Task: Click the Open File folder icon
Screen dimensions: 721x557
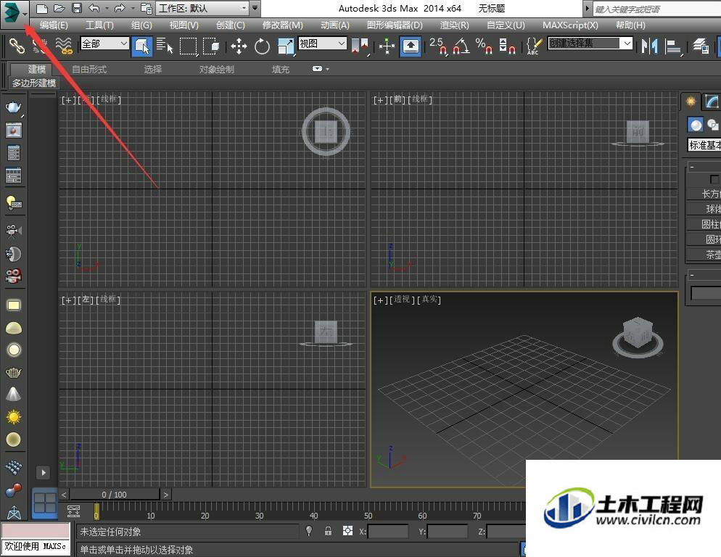Action: click(x=59, y=8)
